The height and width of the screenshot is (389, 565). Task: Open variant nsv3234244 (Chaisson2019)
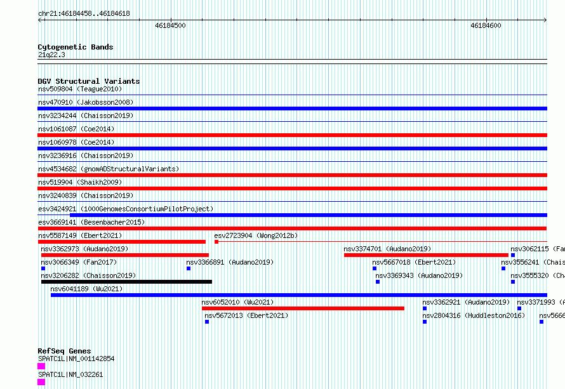point(86,115)
